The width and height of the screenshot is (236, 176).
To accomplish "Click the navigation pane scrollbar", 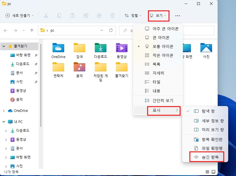I will coord(41,85).
